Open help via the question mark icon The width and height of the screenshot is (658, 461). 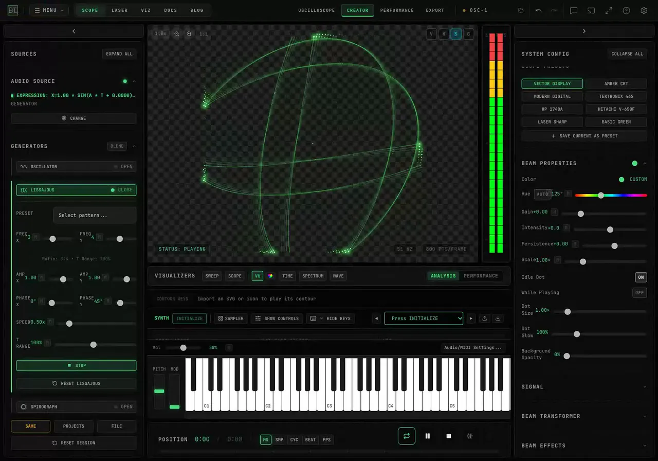(626, 10)
